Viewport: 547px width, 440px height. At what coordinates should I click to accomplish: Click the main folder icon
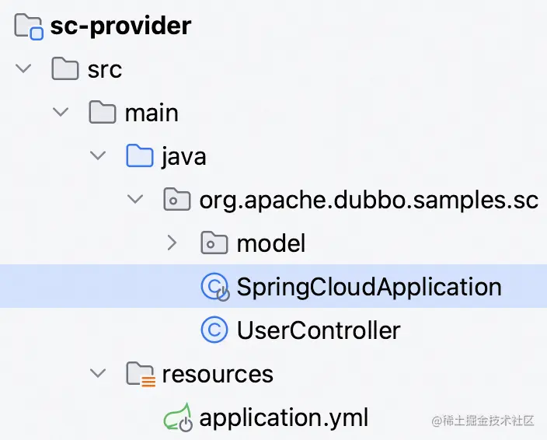click(x=103, y=113)
